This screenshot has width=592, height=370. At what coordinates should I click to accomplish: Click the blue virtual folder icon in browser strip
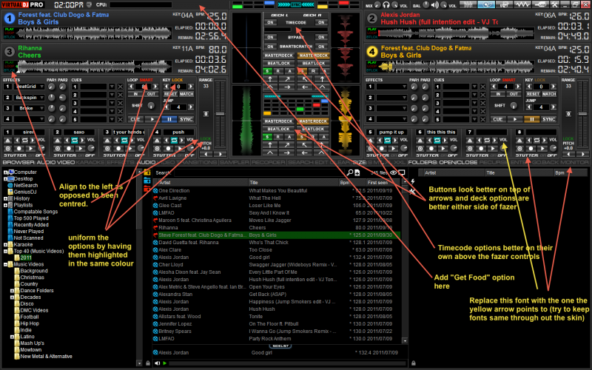[x=147, y=181]
